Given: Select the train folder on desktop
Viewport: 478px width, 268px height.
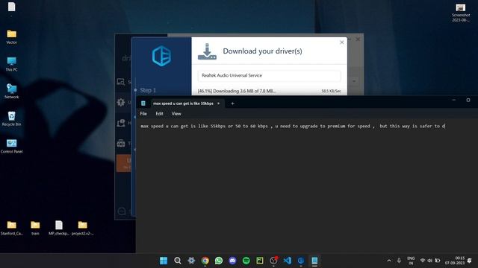Looking at the screenshot, I should coord(35,228).
